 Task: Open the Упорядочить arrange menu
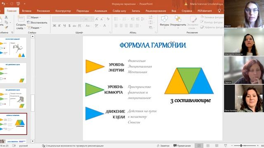coord(178,22)
